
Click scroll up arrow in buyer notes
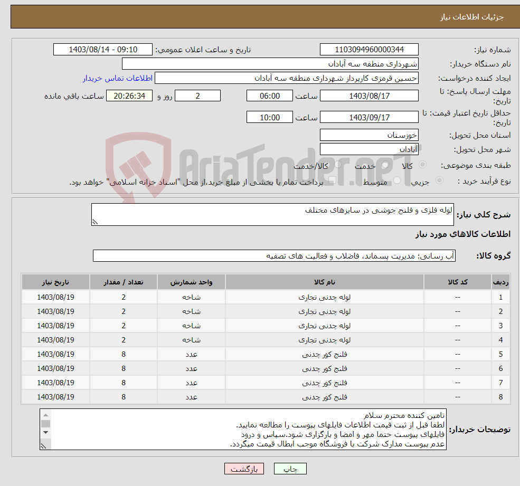tap(46, 415)
